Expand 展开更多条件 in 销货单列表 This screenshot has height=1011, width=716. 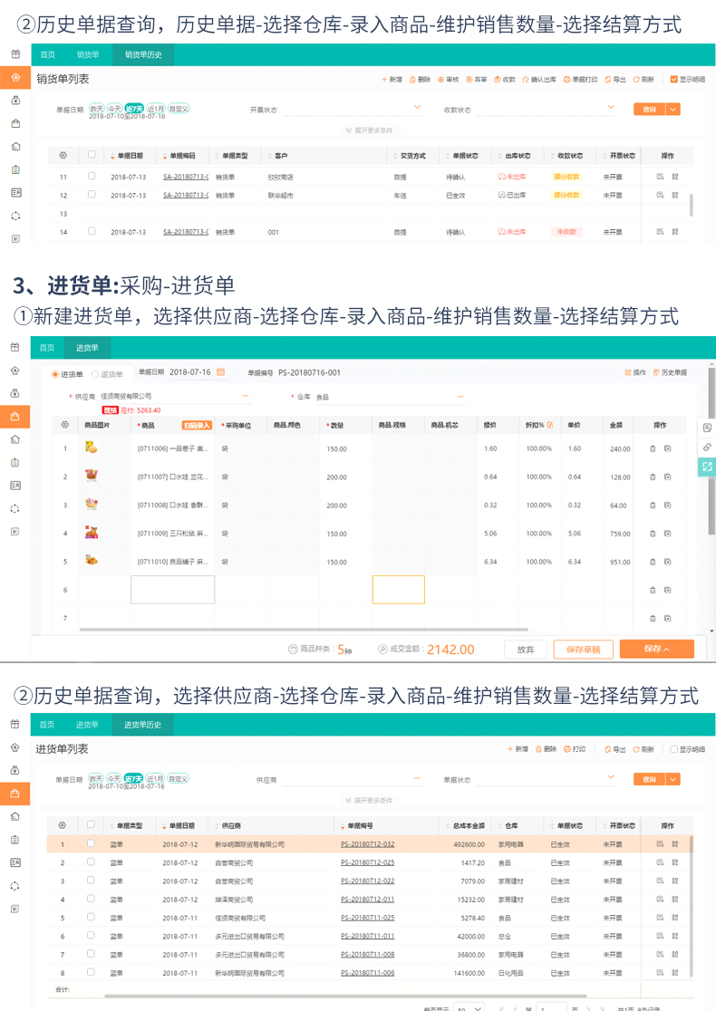[x=369, y=130]
